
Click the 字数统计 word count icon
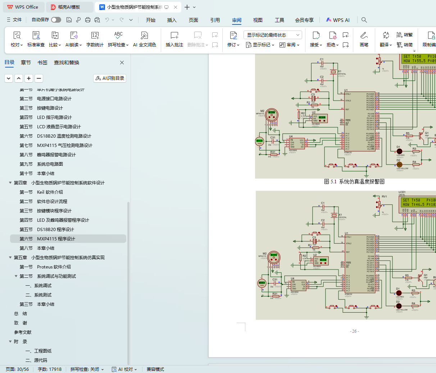(95, 36)
